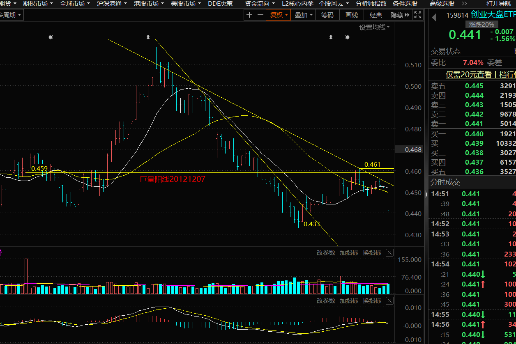516x344 pixels.
Task: Open 设置均线 moving average settings dropdown
Action: click(x=374, y=28)
